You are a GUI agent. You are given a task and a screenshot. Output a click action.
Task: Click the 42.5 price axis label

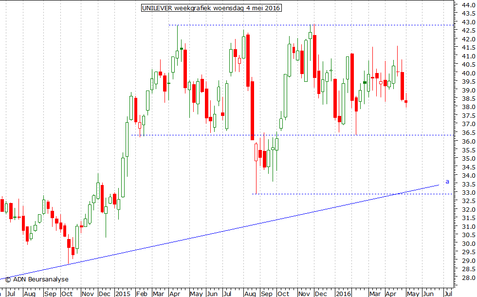pos(468,30)
